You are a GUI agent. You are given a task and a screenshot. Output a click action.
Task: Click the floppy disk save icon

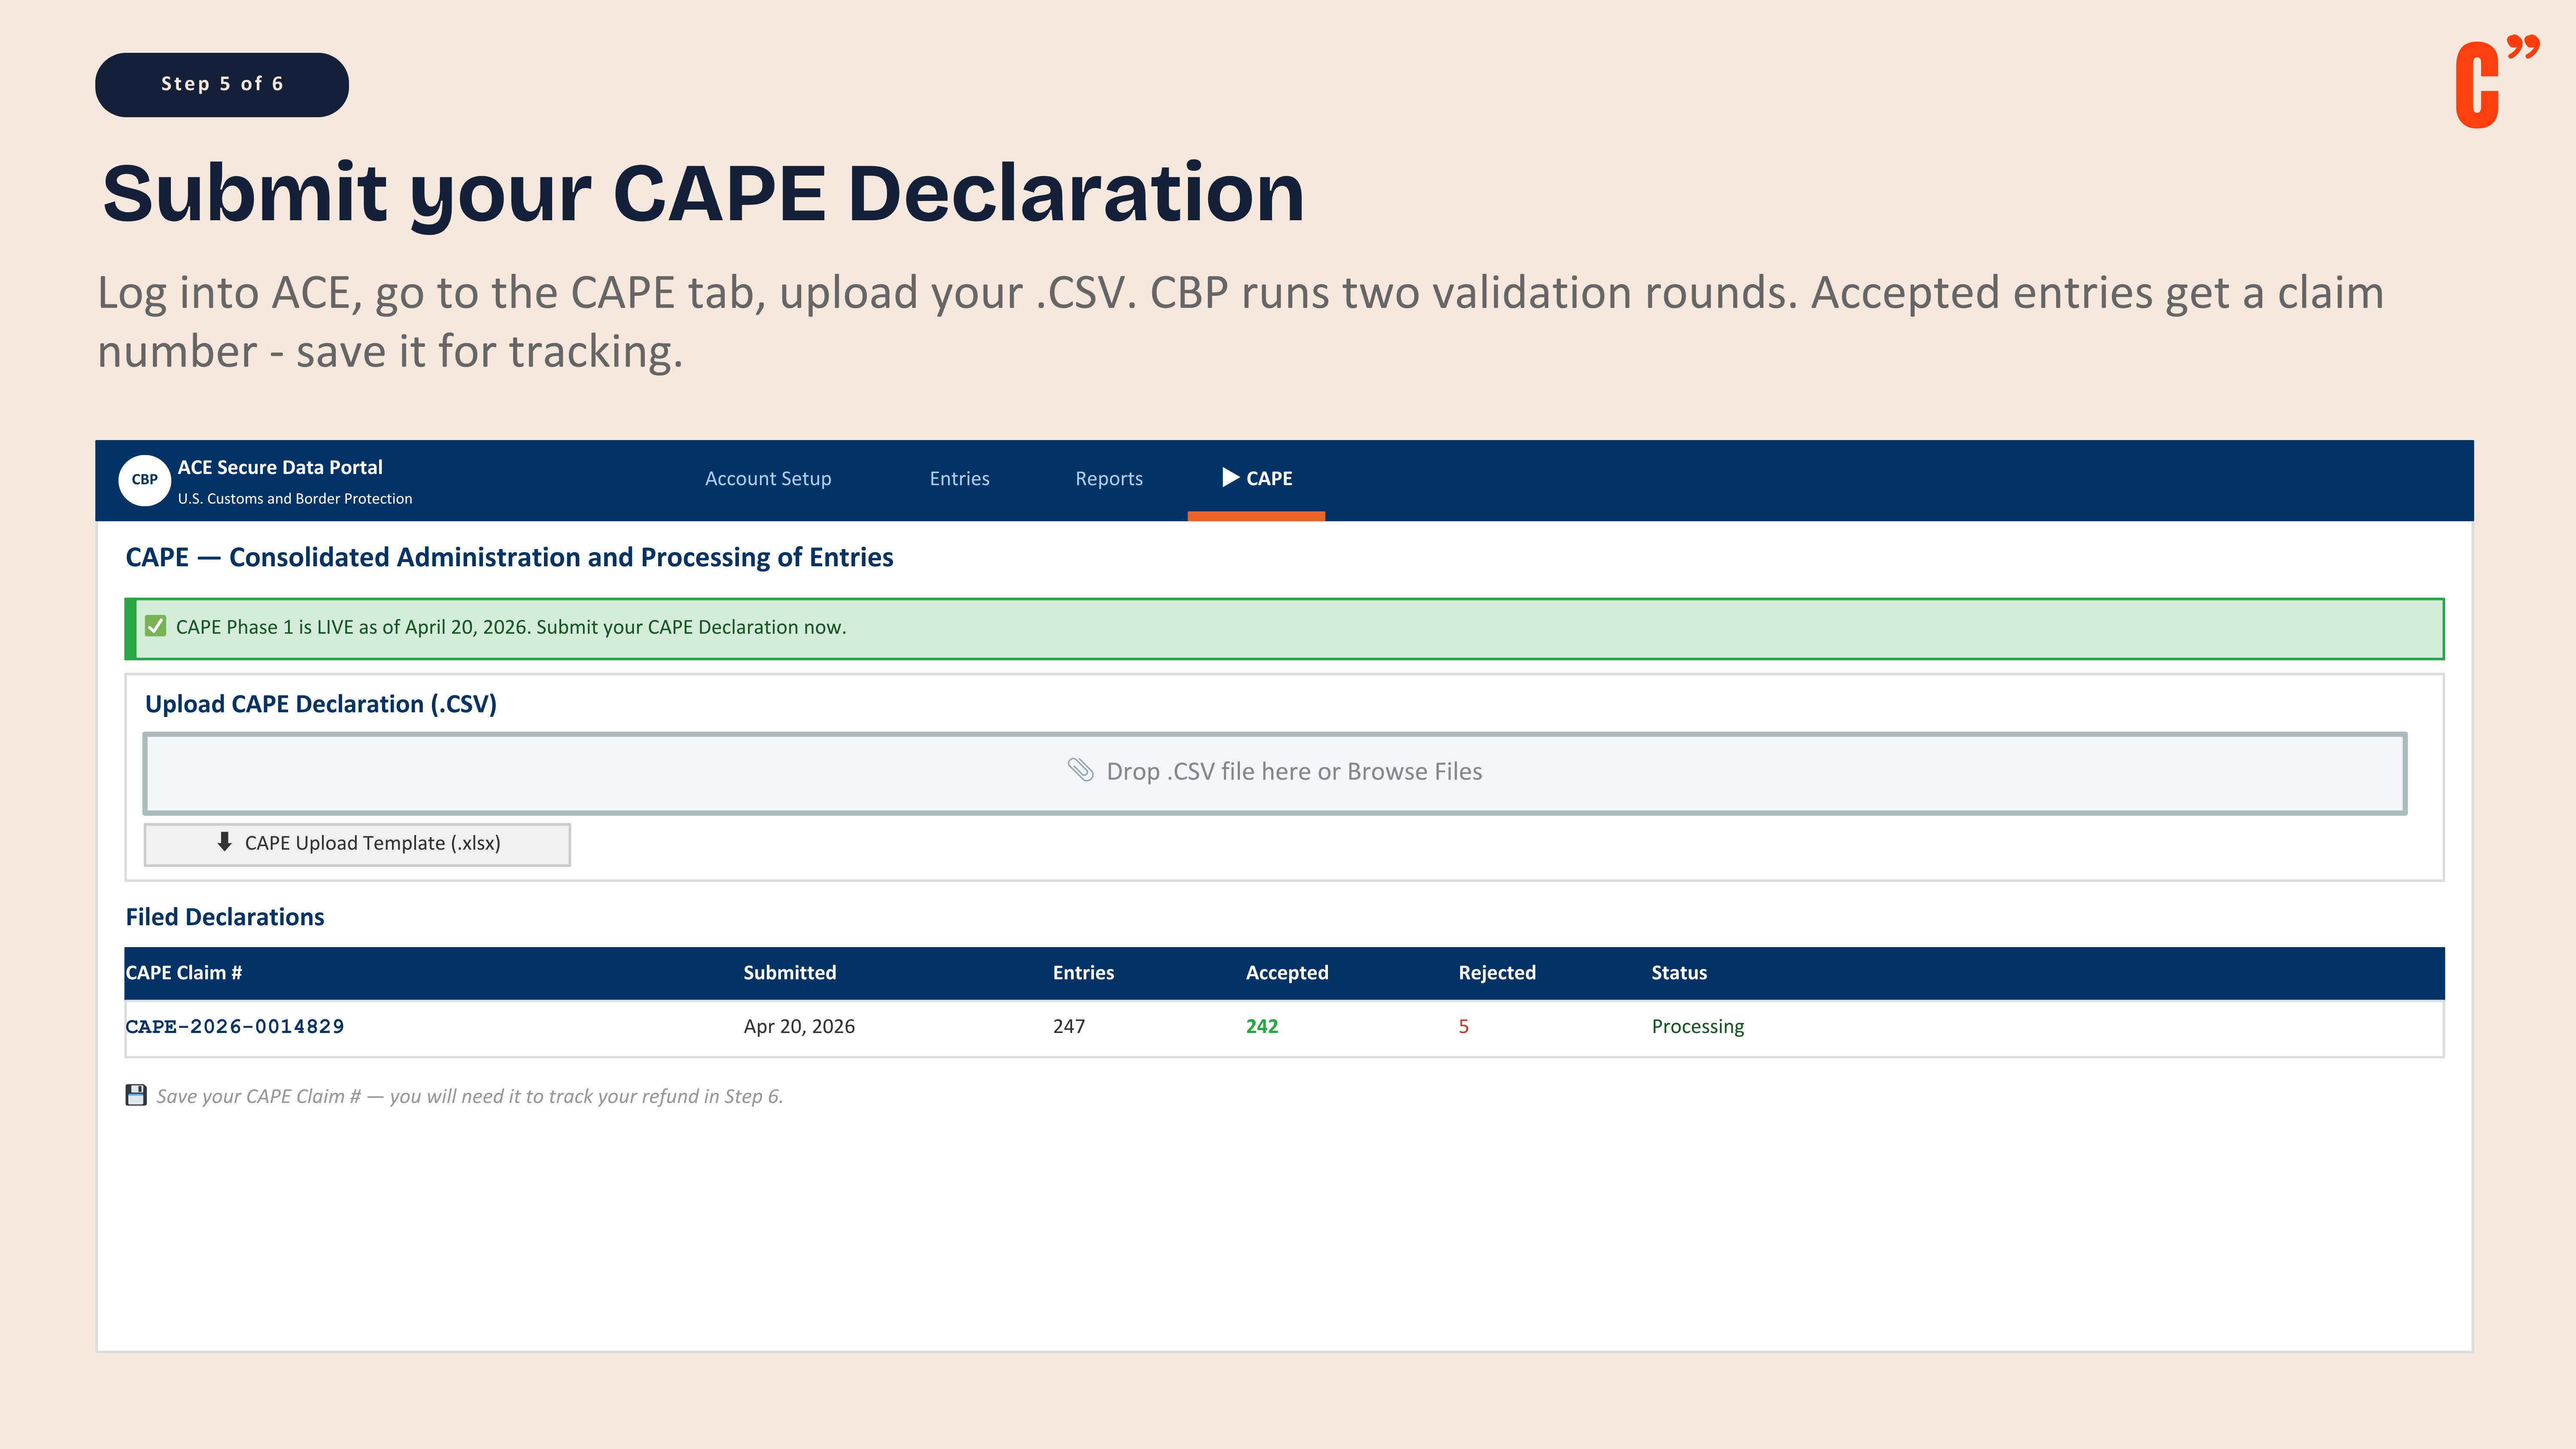pyautogui.click(x=136, y=1095)
